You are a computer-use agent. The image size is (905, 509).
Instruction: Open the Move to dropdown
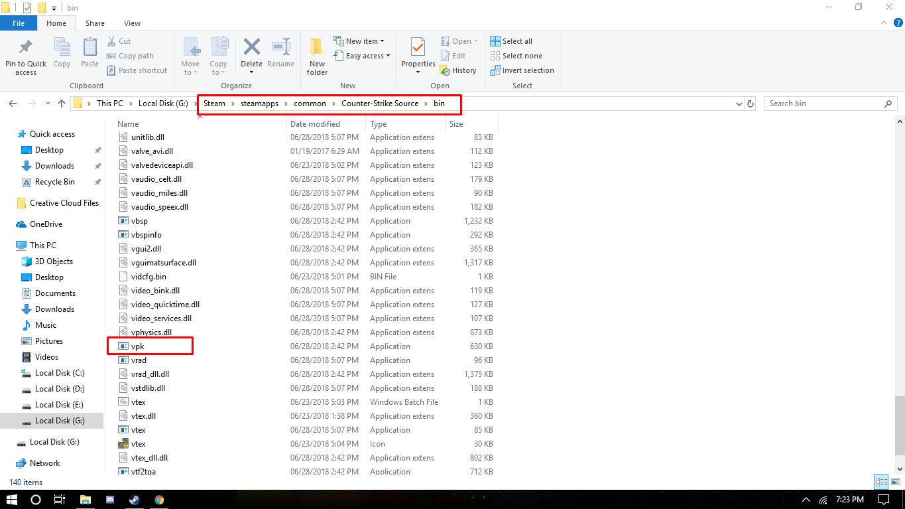[x=190, y=56]
